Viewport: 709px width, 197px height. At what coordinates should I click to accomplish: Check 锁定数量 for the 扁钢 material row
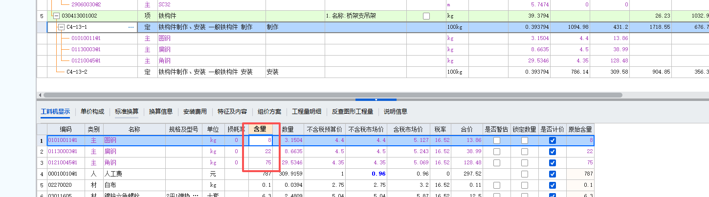525,152
